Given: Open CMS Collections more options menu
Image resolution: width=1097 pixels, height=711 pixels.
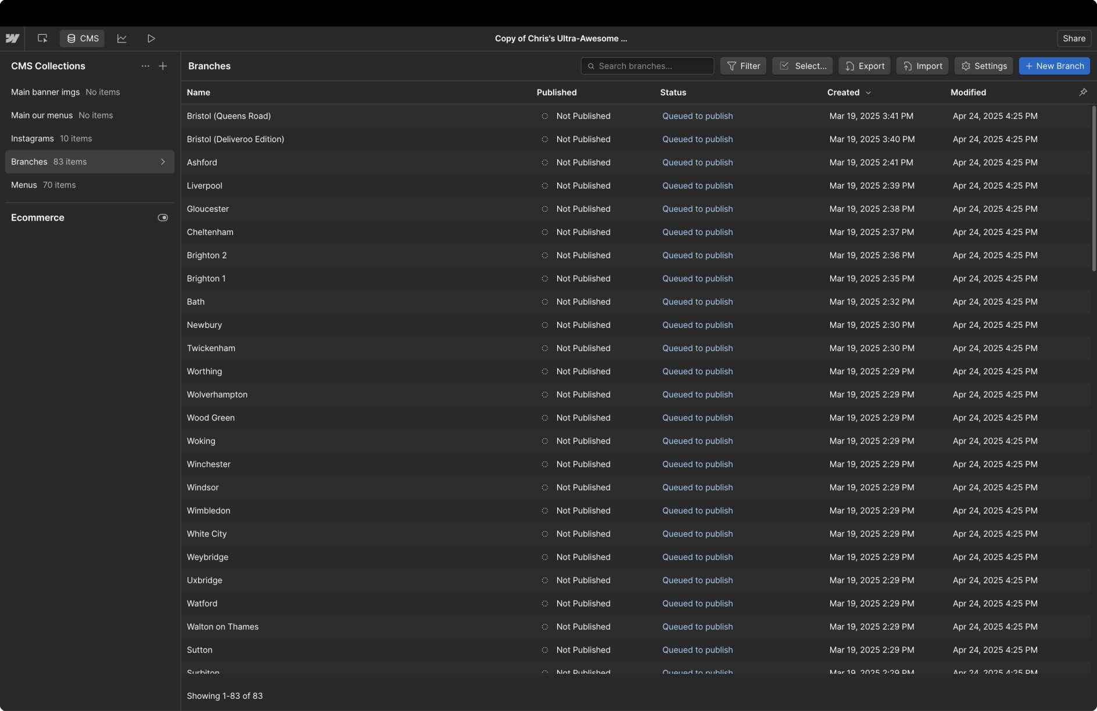Looking at the screenshot, I should [x=145, y=66].
